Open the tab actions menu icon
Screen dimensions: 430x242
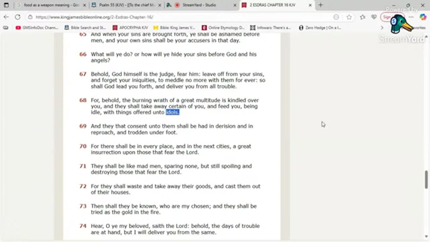click(x=6, y=5)
